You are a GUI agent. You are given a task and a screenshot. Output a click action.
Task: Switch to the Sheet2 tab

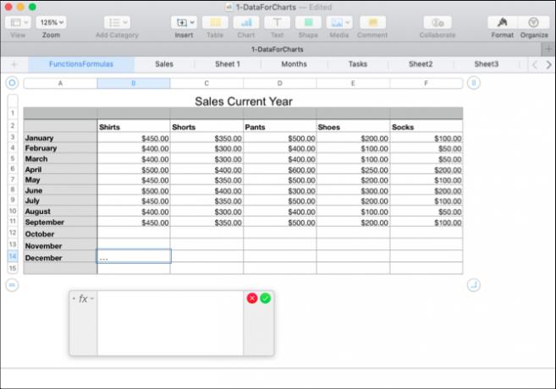[x=421, y=64]
